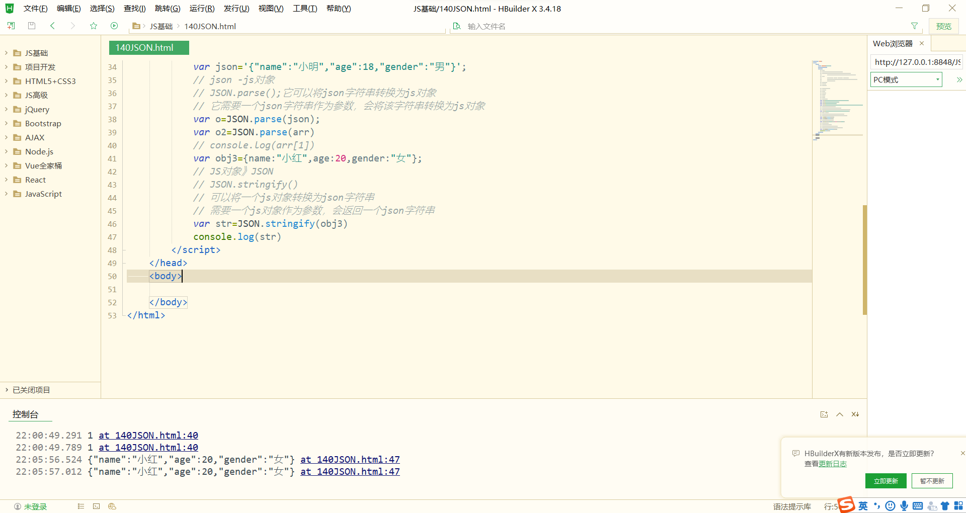Viewport: 966px width, 513px height.
Task: Save the file with the save icon
Action: [31, 26]
